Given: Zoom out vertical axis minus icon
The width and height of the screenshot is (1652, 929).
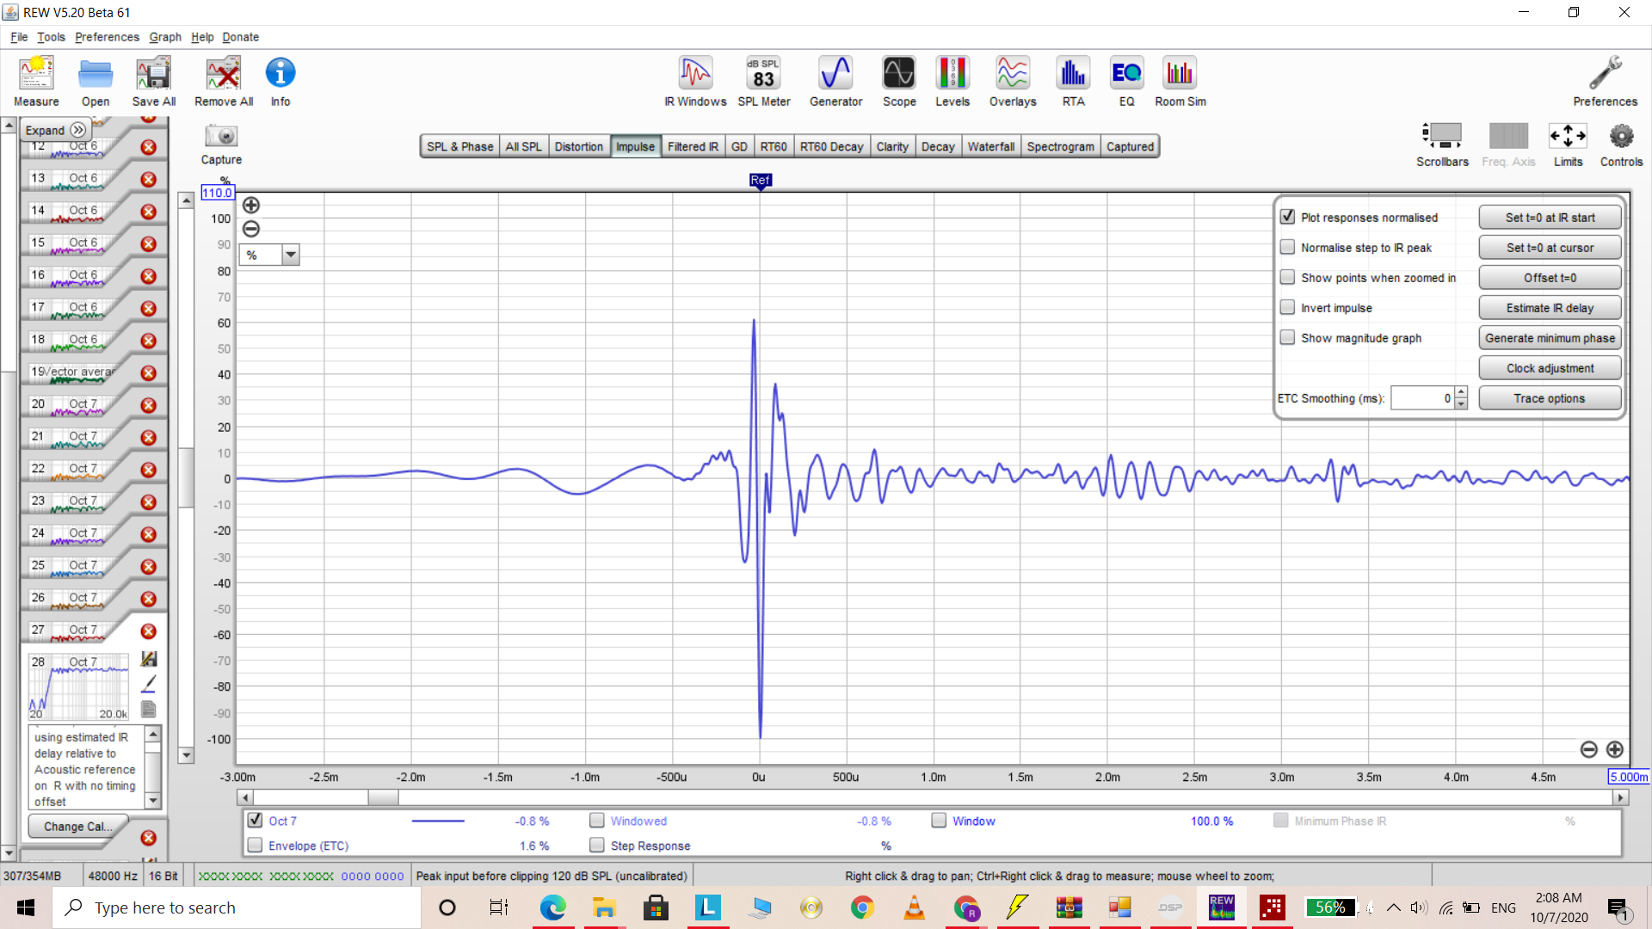Looking at the screenshot, I should 251,229.
